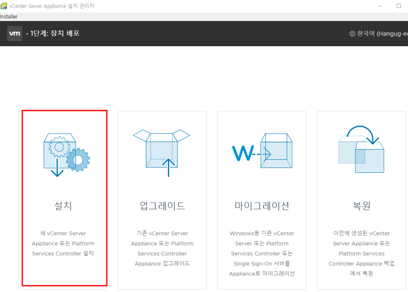Click the vm logo in header

click(x=15, y=34)
